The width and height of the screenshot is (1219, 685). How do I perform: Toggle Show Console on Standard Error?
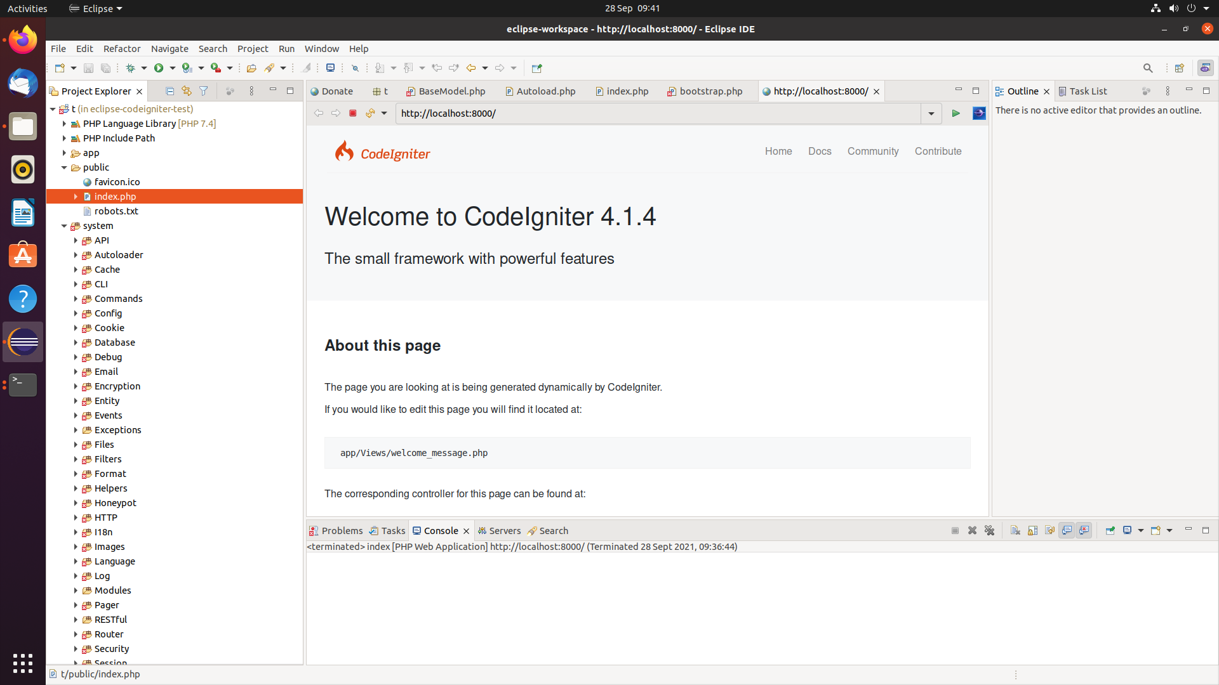(x=1084, y=530)
